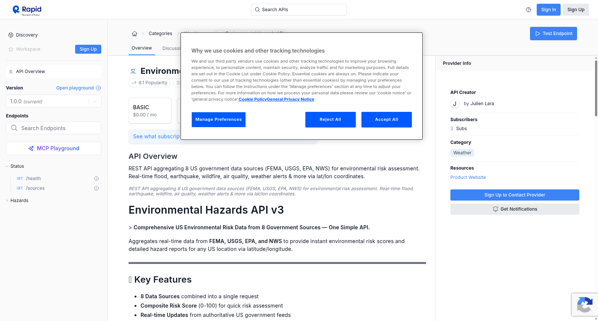Click the Julien Lara avatar

455,104
